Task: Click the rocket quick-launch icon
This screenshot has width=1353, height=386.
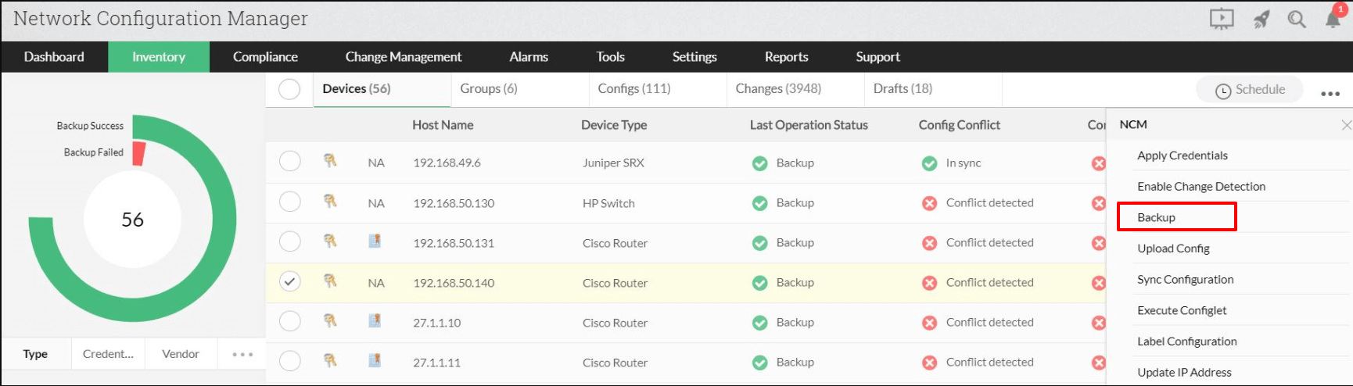Action: 1261,20
